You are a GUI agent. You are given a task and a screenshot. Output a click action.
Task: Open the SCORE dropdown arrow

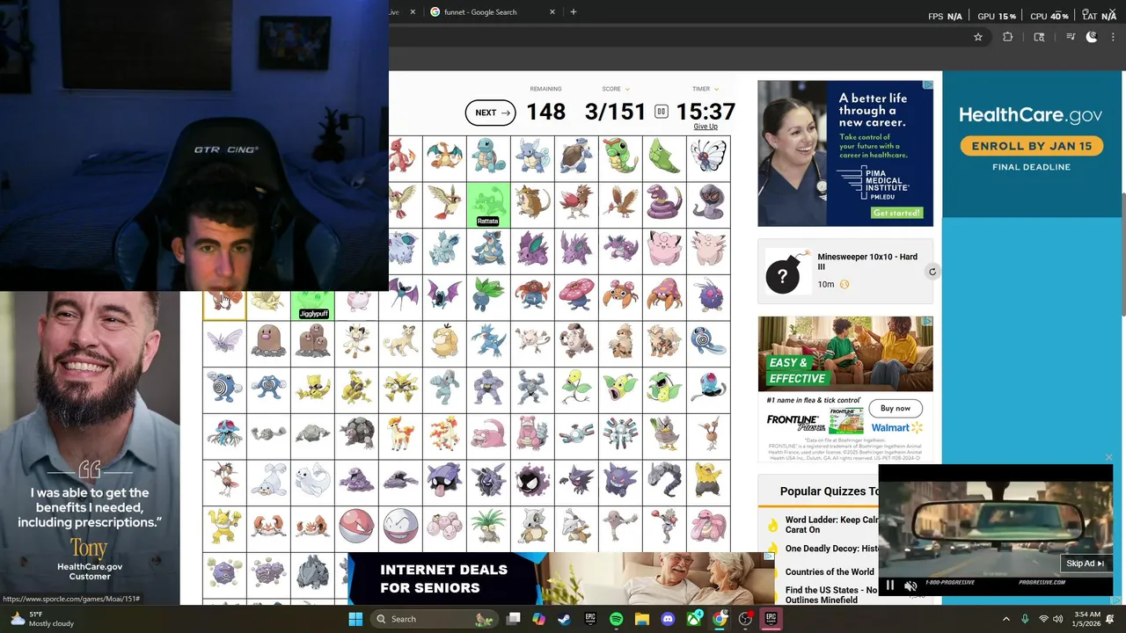626,89
